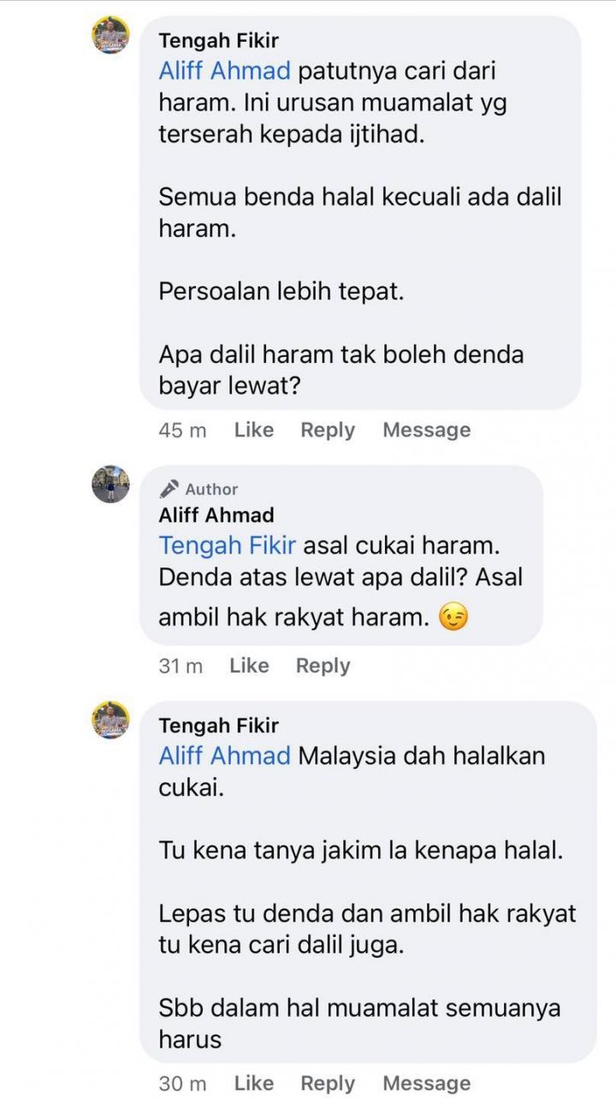Screen dimensions: 616x1098
Task: Tap Tengah Fikir's avatar on last comment
Action: (x=110, y=720)
